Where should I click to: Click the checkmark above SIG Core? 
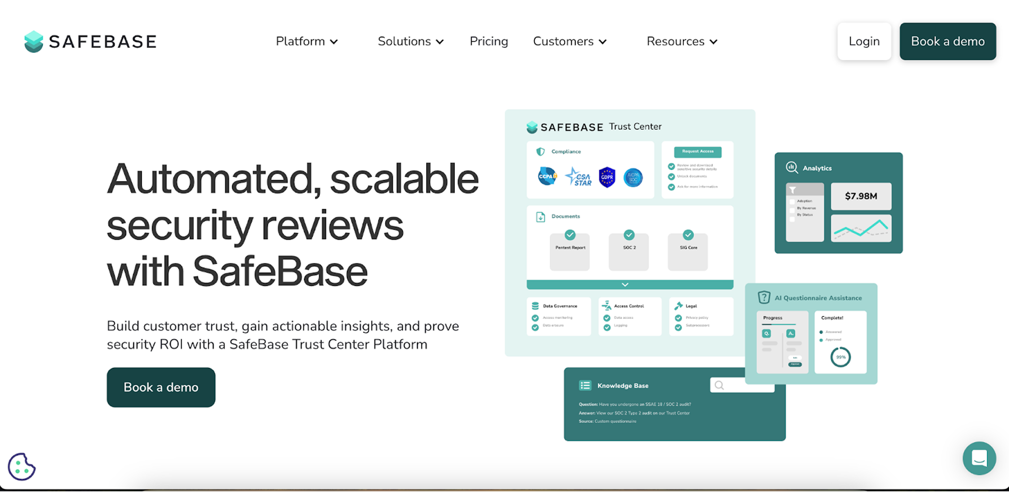click(688, 235)
